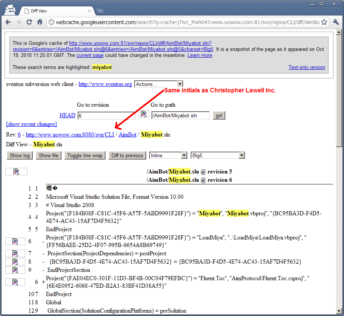Viewport: 344px width, 316px height.
Task: Click the diff icon beside removed line 7
Action: coord(15,253)
